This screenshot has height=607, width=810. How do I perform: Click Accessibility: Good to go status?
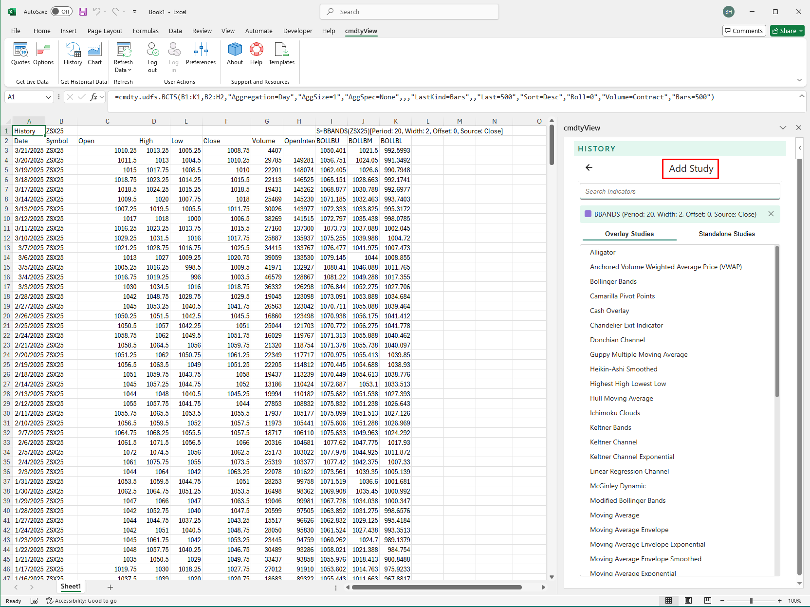coord(81,601)
